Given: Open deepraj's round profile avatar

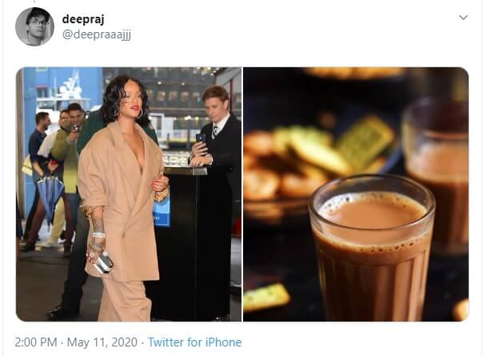Looking at the screenshot, I should coord(34,26).
